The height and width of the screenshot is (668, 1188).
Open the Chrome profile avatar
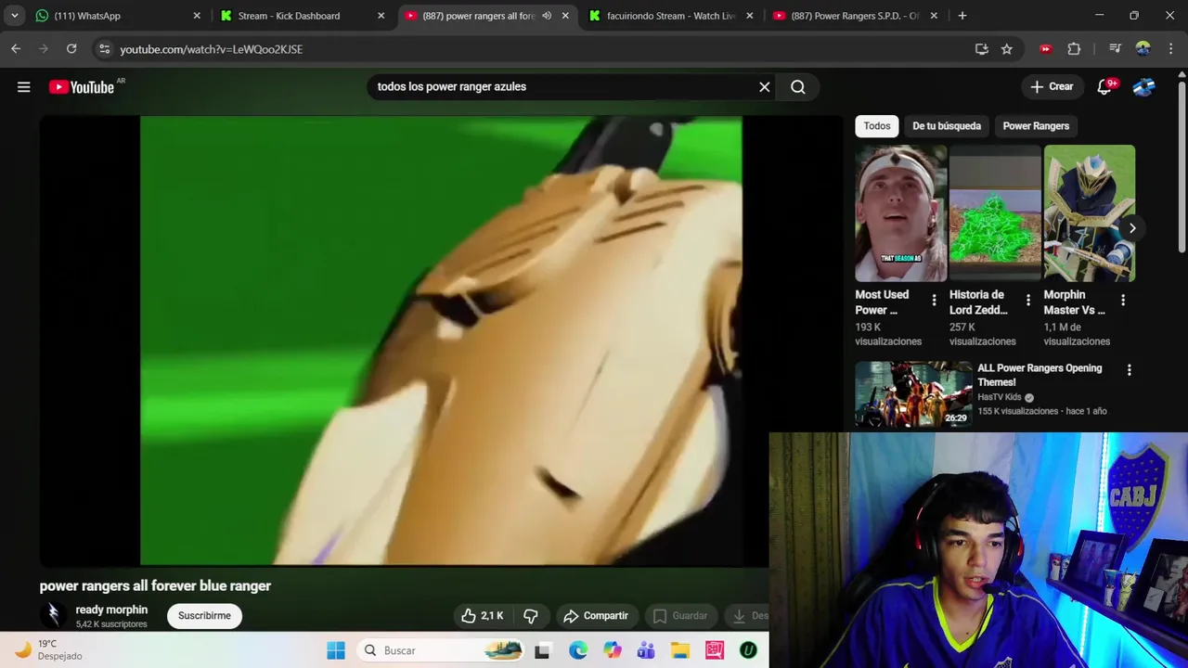(1143, 49)
